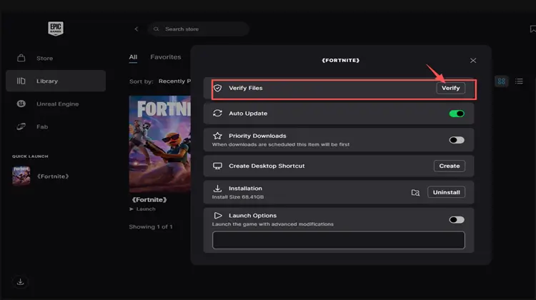Enable the Launch Options toggle
This screenshot has width=536, height=300.
point(457,220)
